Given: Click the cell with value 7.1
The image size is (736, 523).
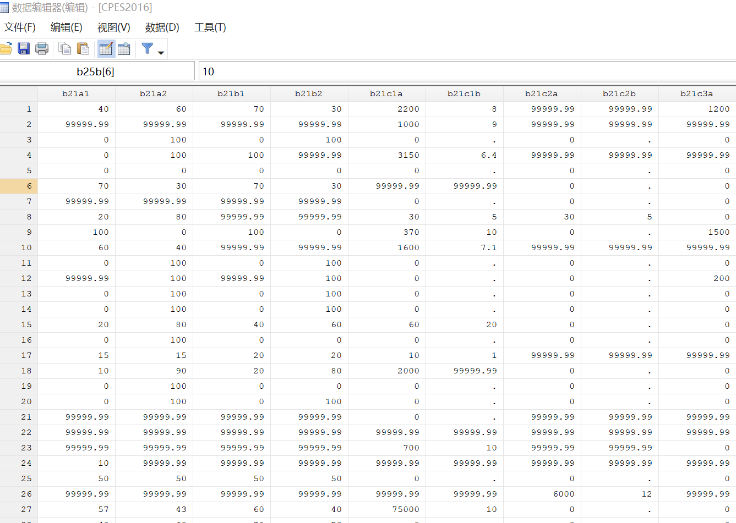Looking at the screenshot, I should coord(464,247).
